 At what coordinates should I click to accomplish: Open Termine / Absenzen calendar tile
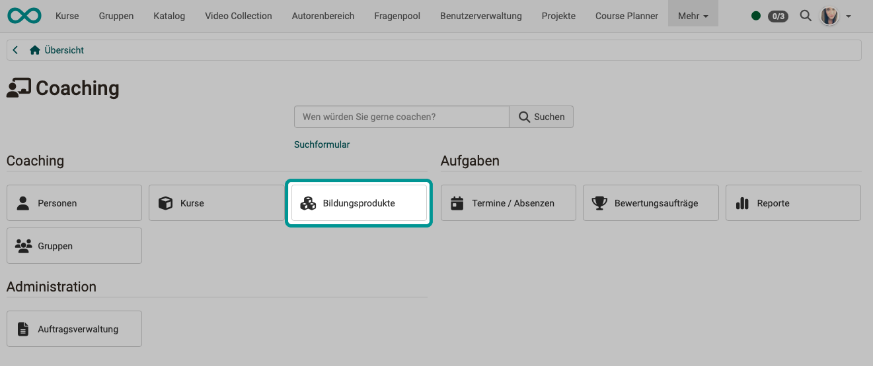pyautogui.click(x=508, y=203)
